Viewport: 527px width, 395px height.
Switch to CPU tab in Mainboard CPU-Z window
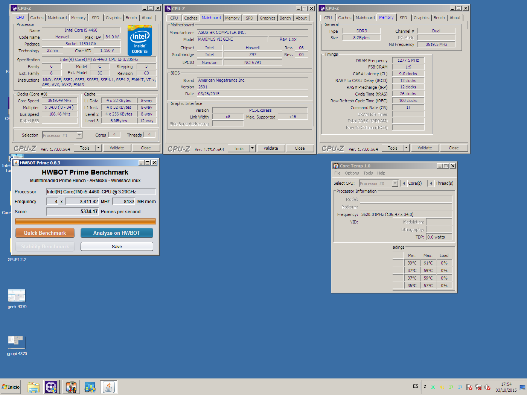tap(174, 18)
